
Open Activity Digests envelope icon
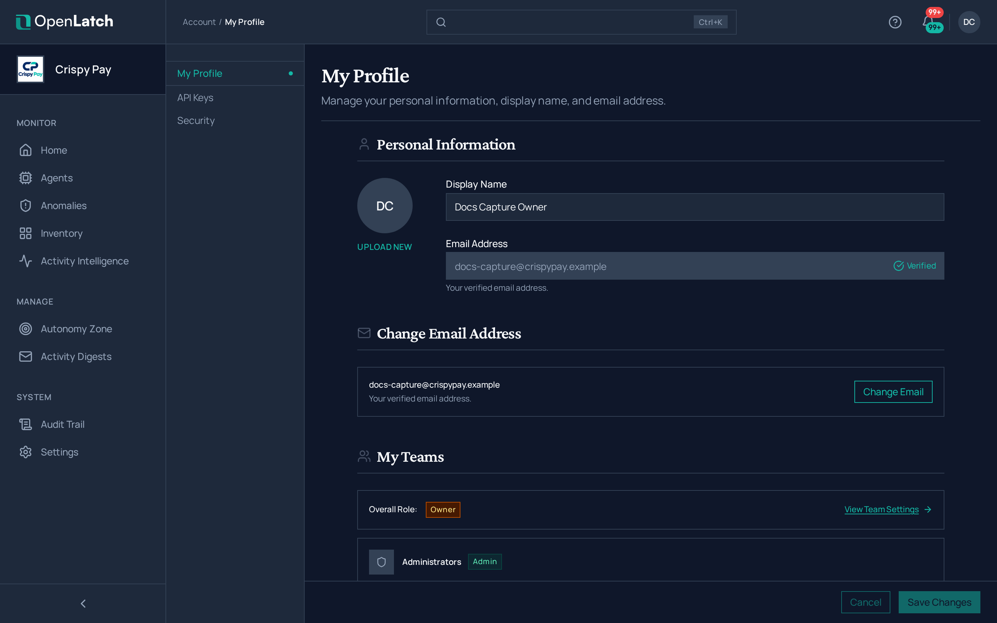[26, 356]
